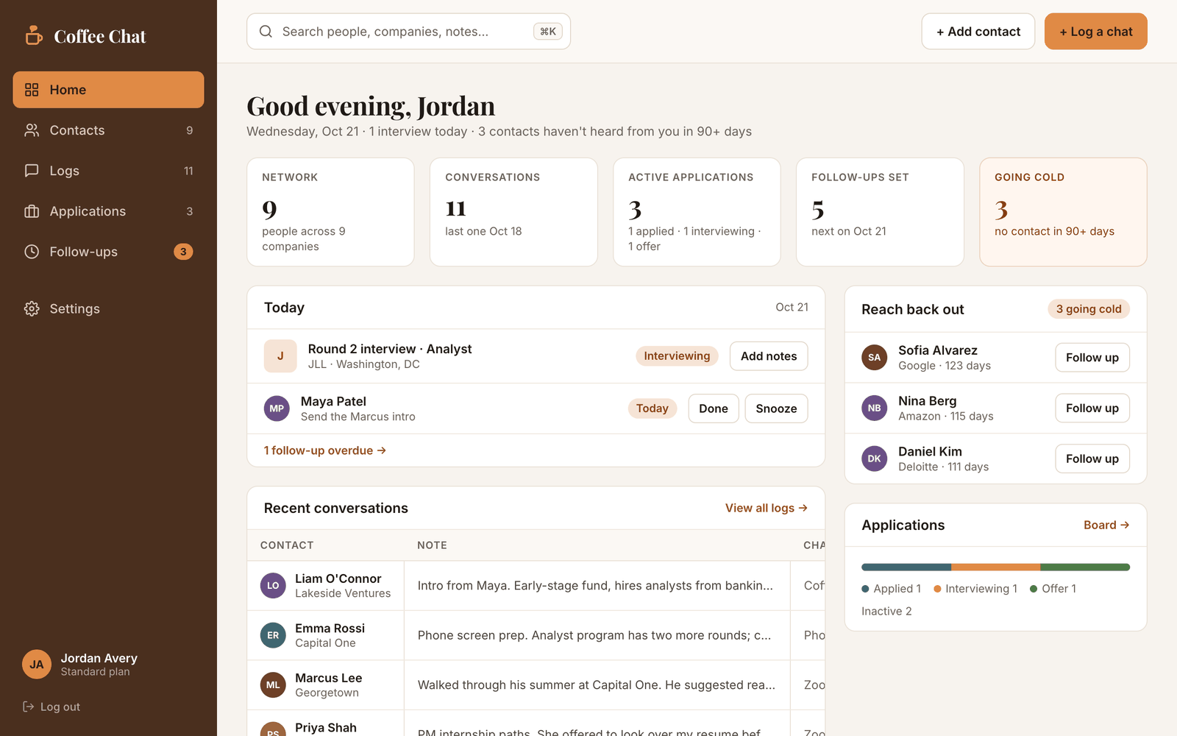The image size is (1177, 736).
Task: Click the Active Applications stat card
Action: (x=697, y=212)
